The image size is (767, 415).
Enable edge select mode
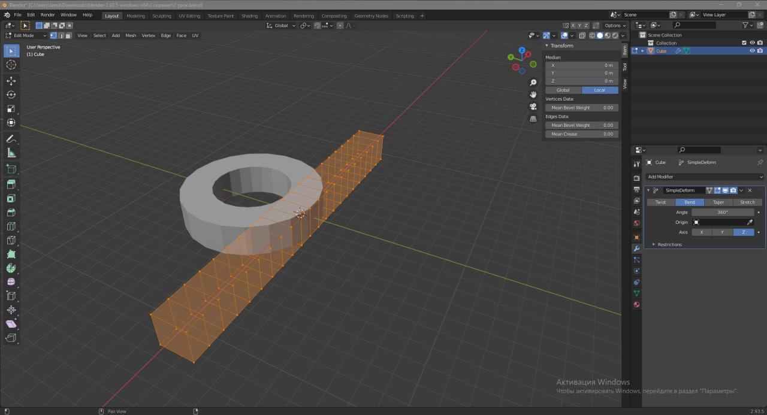point(61,35)
